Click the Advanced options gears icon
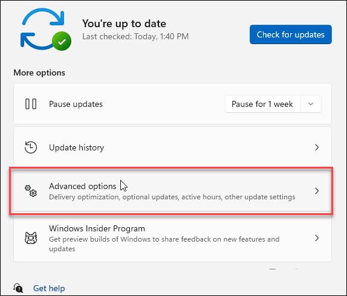This screenshot has width=347, height=296. coord(31,191)
